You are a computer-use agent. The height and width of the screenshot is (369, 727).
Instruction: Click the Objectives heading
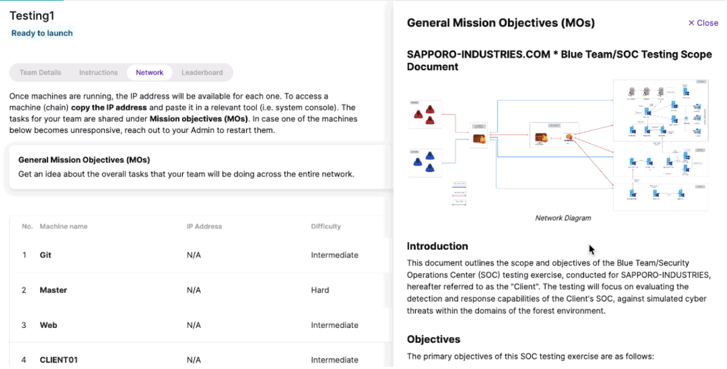433,339
